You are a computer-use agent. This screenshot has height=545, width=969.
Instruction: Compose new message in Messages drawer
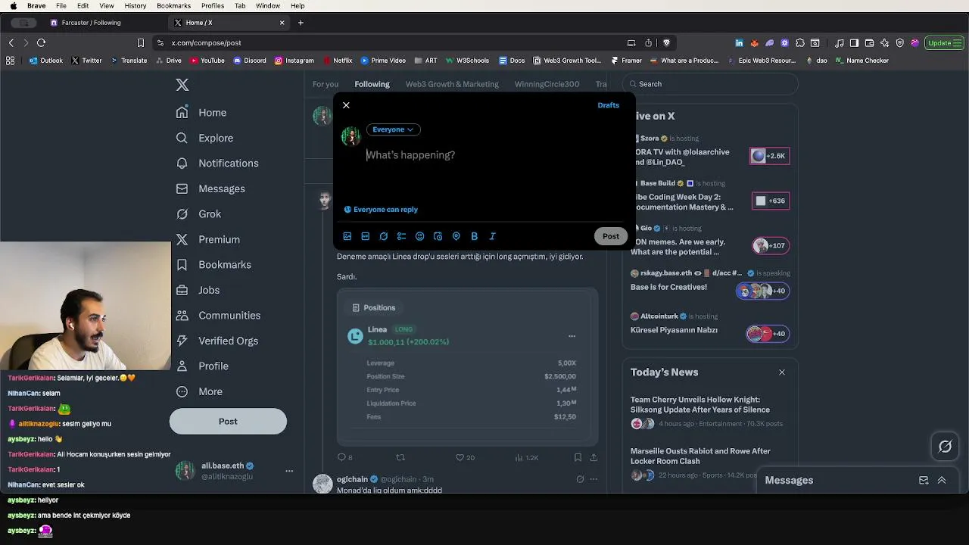(x=924, y=481)
